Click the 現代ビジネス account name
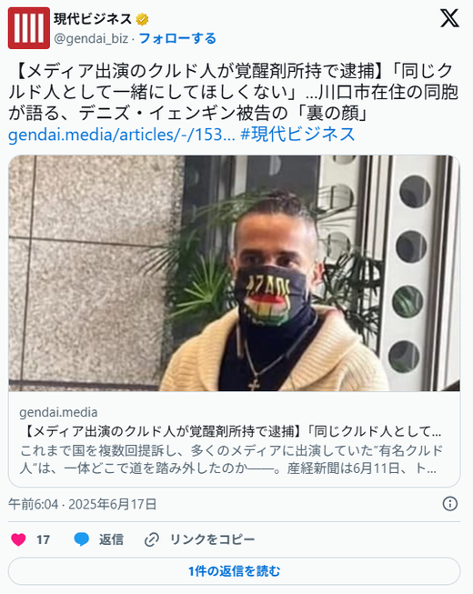The height and width of the screenshot is (594, 473). point(93,18)
